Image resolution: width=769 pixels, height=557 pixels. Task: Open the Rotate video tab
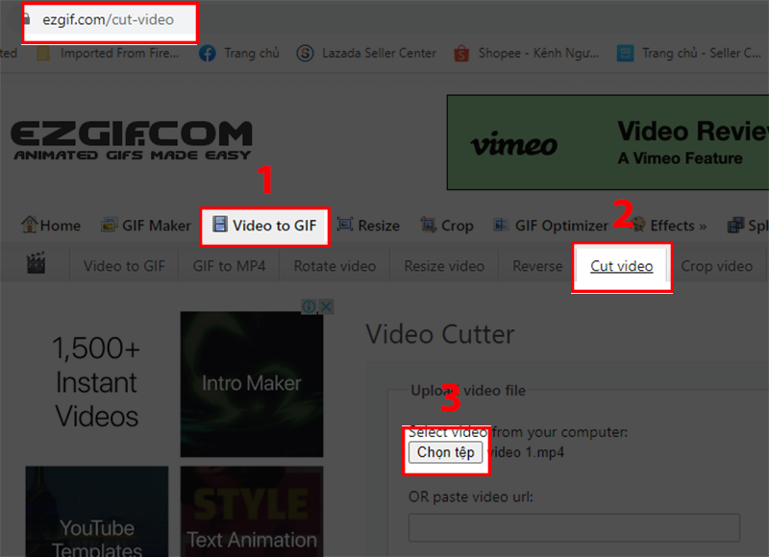(334, 266)
